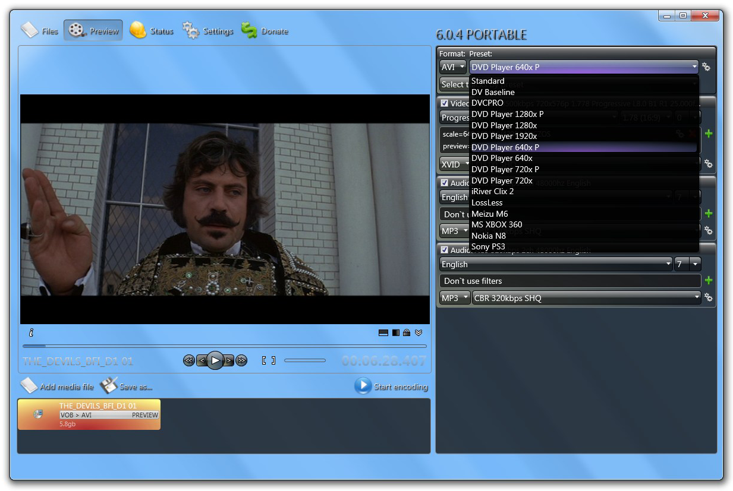Show media info via the i icon
This screenshot has width=733, height=491.
tap(31, 332)
